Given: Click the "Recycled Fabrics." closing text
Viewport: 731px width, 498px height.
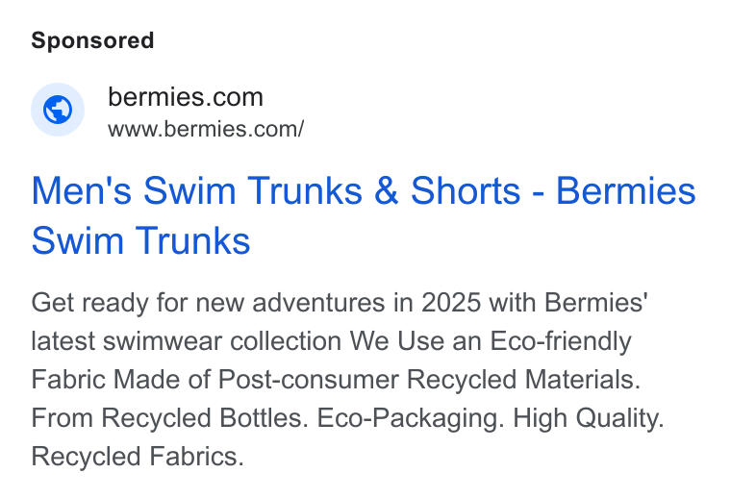Looking at the screenshot, I should coord(138,456).
